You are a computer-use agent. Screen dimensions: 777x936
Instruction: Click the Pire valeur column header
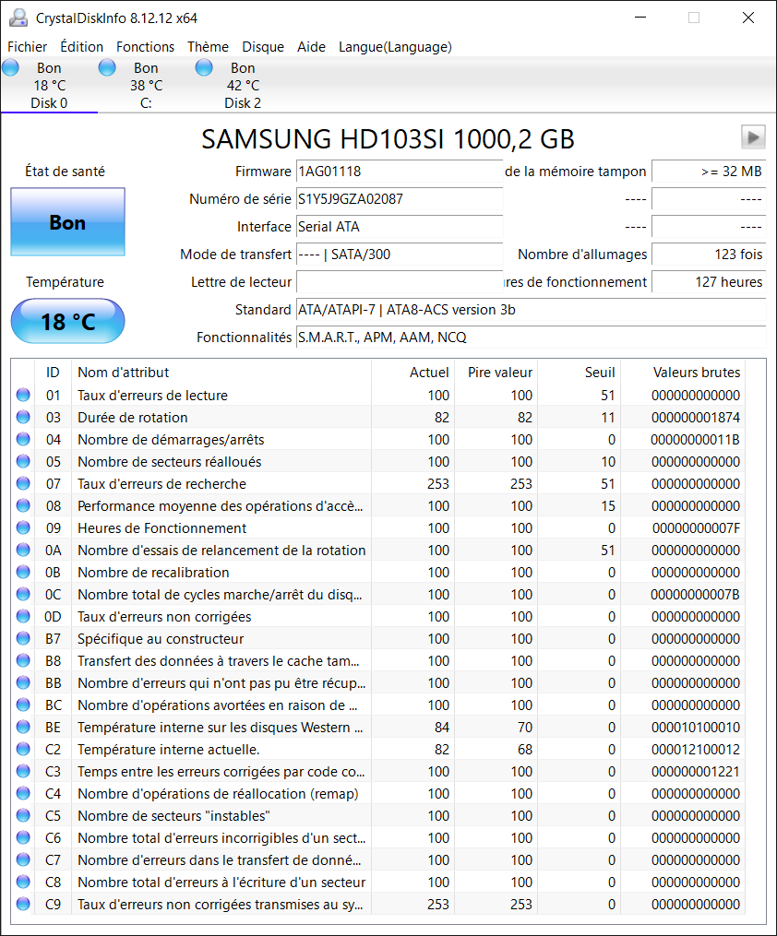[496, 372]
